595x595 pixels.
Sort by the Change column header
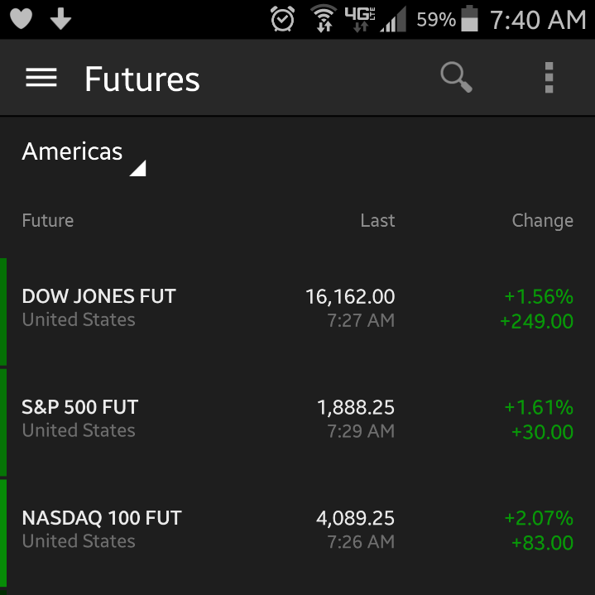(x=542, y=221)
